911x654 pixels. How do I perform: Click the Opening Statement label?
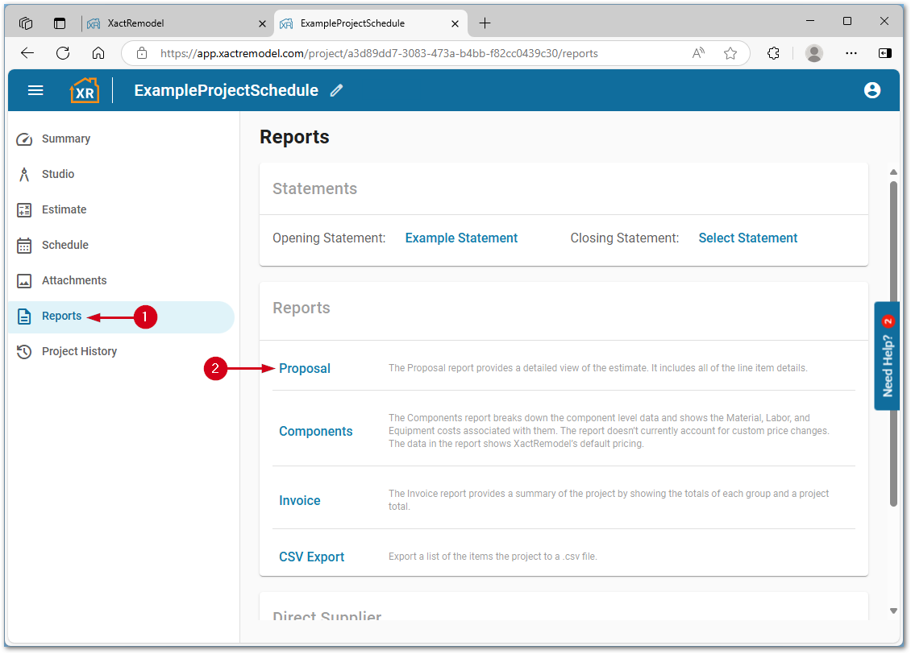329,238
